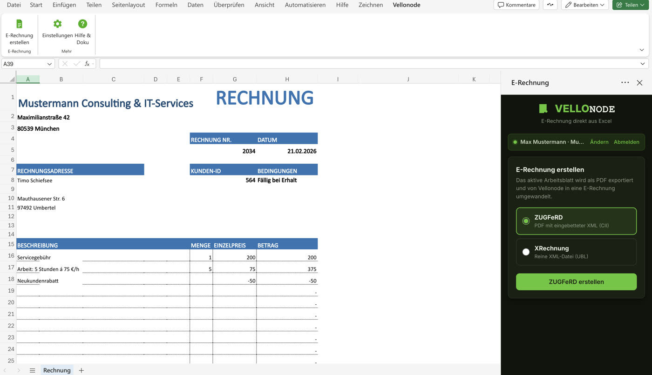The height and width of the screenshot is (375, 652).
Task: Select column G header
Action: tap(235, 80)
